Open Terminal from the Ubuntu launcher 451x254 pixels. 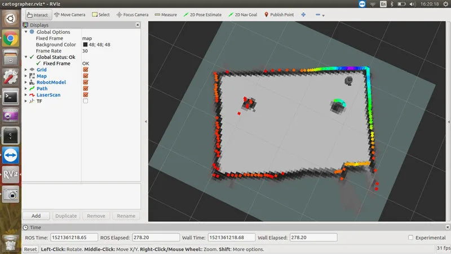point(10,97)
